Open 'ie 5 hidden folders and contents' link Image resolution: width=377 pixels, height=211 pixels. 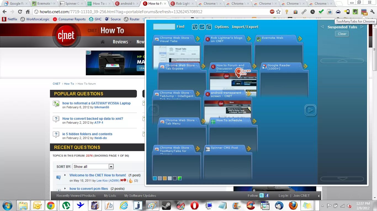pyautogui.click(x=87, y=134)
